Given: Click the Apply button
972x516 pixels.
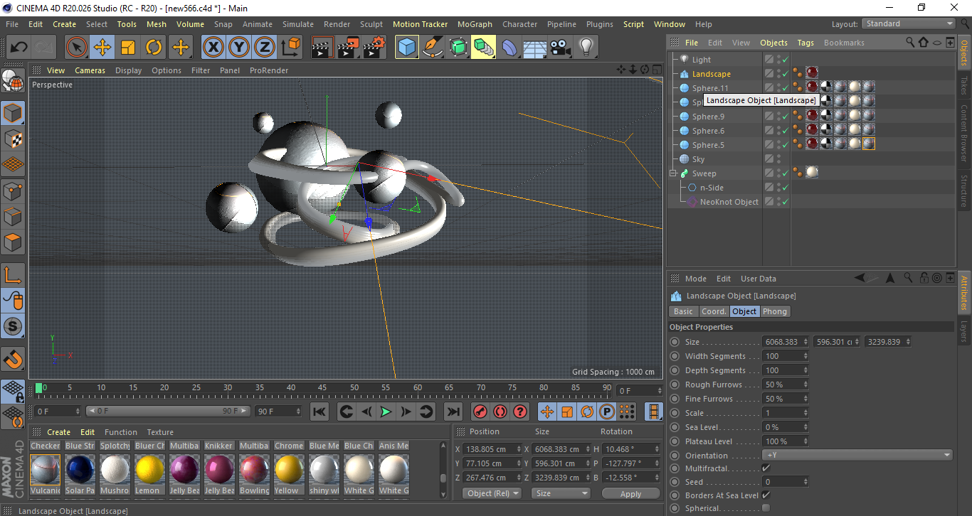Looking at the screenshot, I should click(630, 493).
